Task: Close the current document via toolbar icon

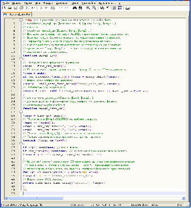Action: click(x=27, y=8)
